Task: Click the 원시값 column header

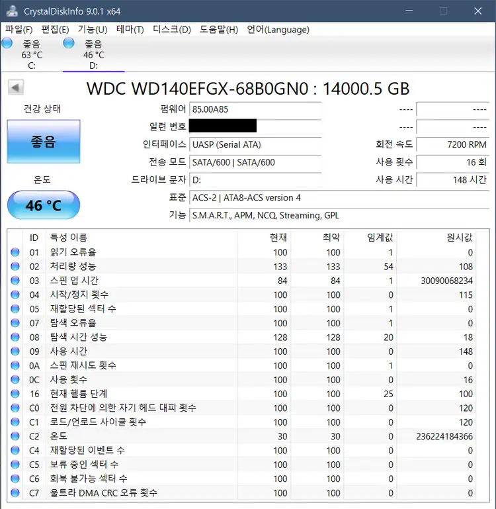Action: [x=436, y=238]
